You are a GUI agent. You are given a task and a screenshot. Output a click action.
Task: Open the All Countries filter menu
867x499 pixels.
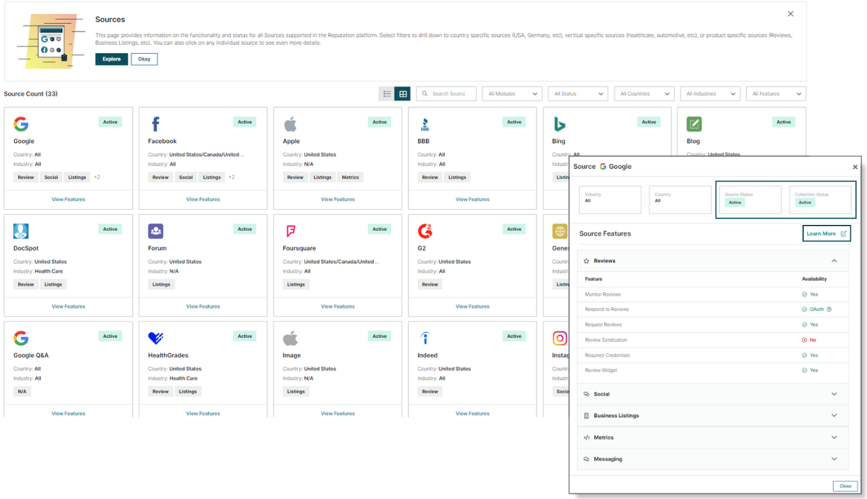[644, 93]
